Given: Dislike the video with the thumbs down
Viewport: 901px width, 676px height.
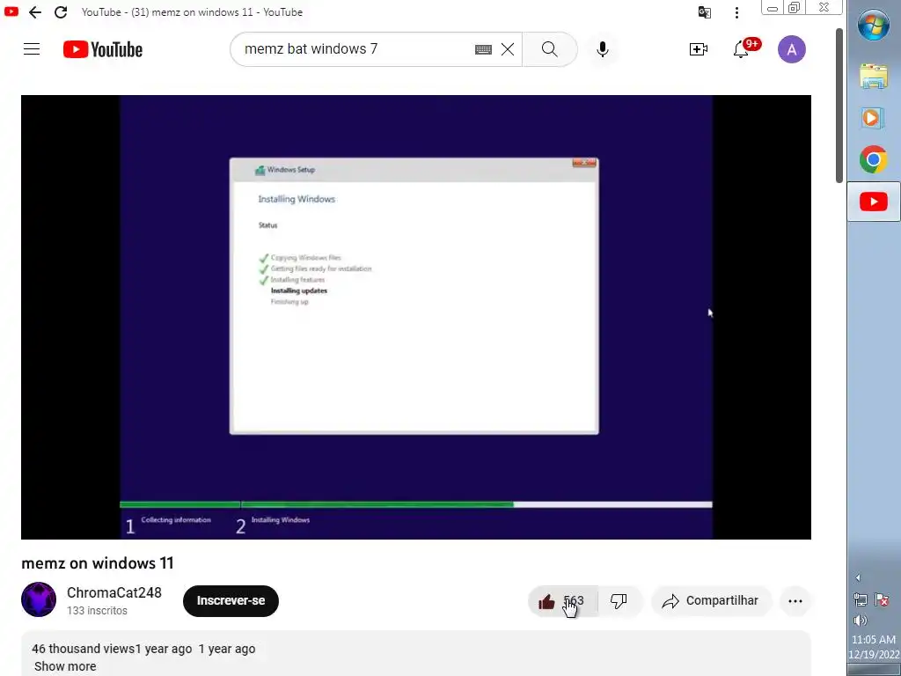Looking at the screenshot, I should pos(619,601).
